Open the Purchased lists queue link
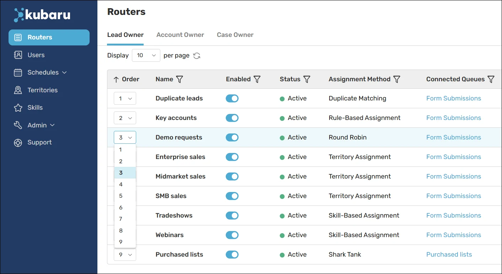This screenshot has width=502, height=274. pos(449,255)
